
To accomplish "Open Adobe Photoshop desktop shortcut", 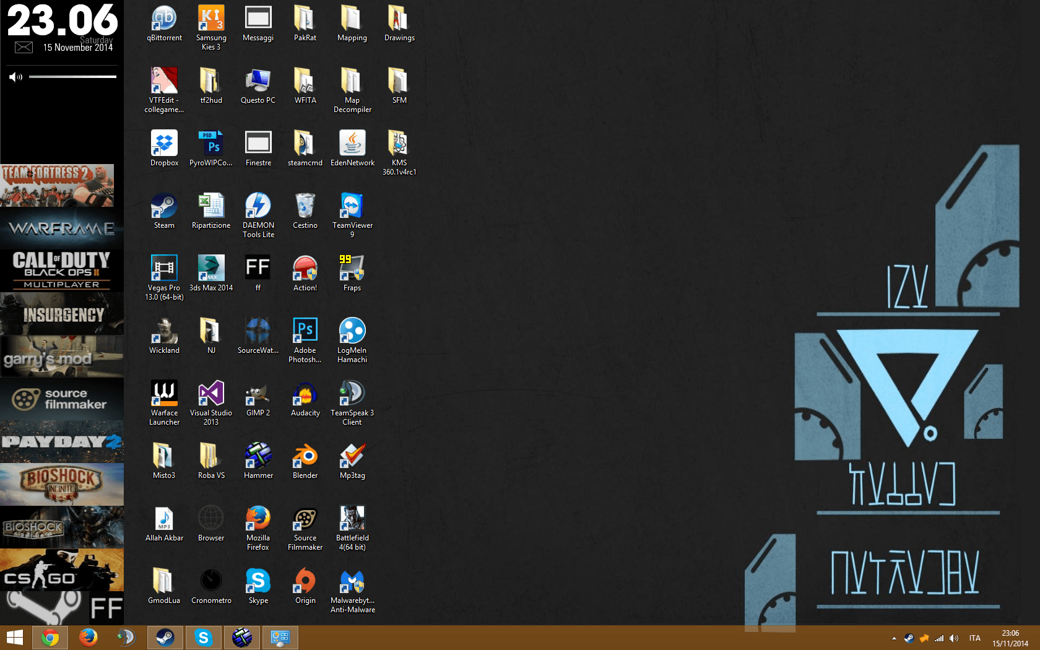I will [305, 332].
